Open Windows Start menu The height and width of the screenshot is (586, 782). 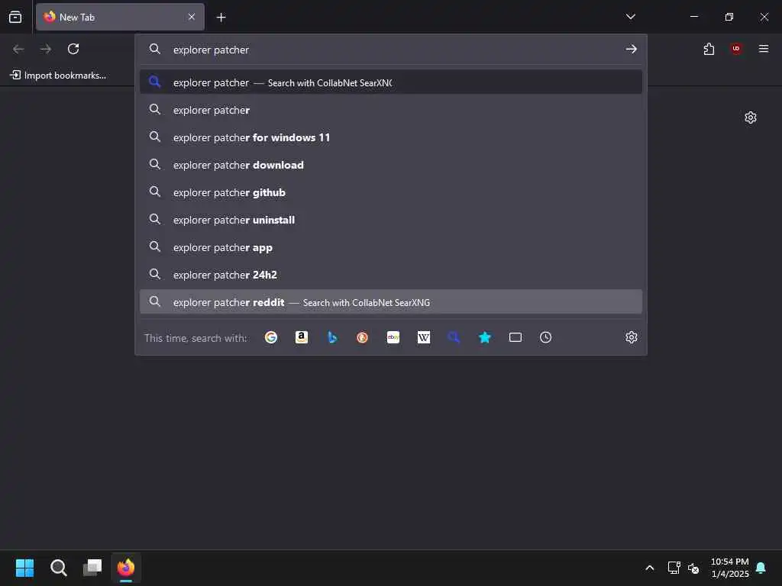[x=25, y=568]
